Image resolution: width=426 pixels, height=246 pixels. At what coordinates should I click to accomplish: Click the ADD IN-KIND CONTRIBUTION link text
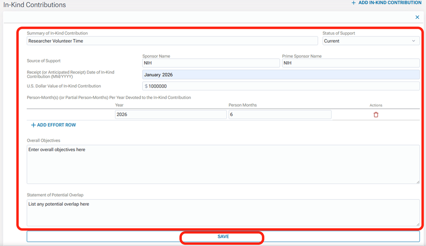click(390, 3)
